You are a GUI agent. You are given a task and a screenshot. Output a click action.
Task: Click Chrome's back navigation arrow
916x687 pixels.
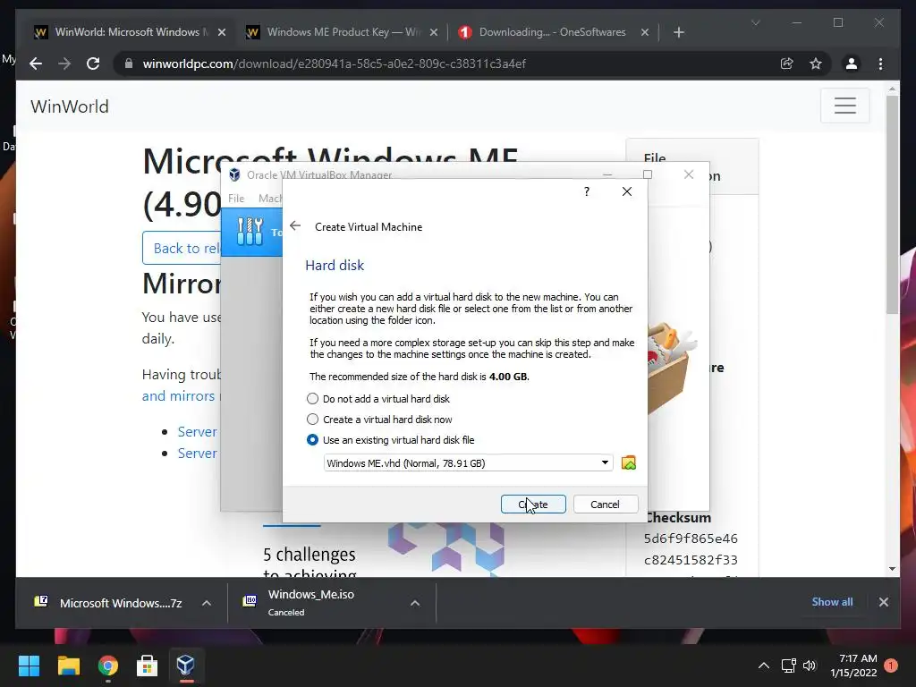pos(36,64)
